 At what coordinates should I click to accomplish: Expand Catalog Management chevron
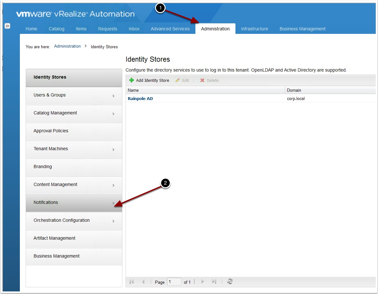(x=113, y=114)
